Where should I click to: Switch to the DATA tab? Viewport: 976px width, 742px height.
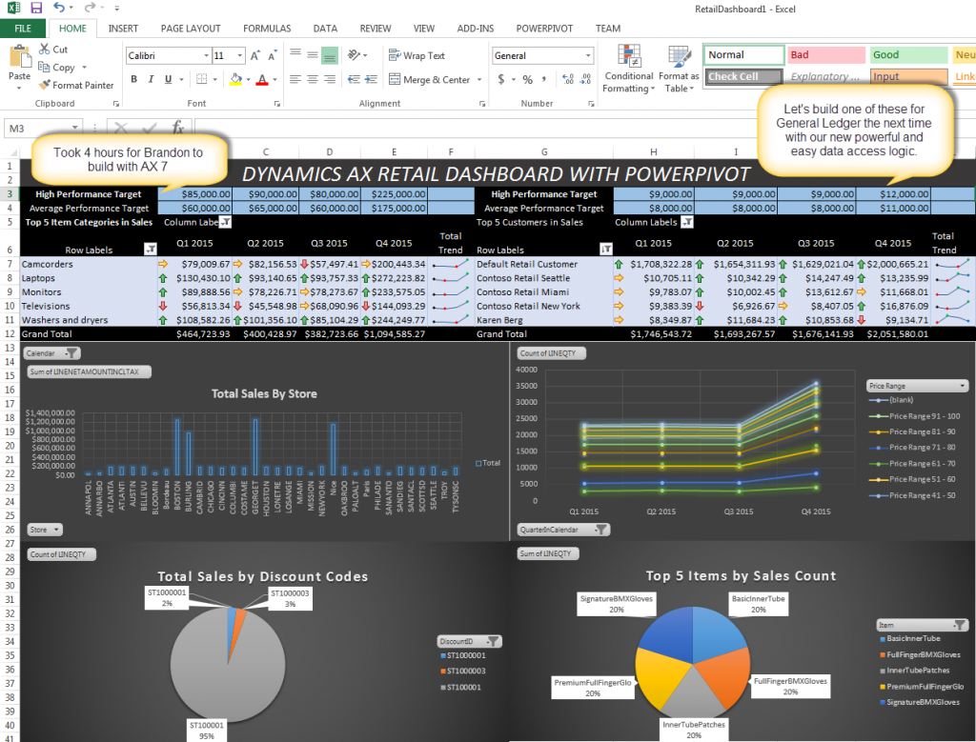pyautogui.click(x=325, y=29)
